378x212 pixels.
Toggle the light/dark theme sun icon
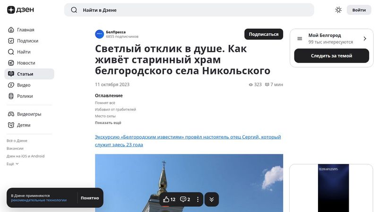click(x=338, y=10)
